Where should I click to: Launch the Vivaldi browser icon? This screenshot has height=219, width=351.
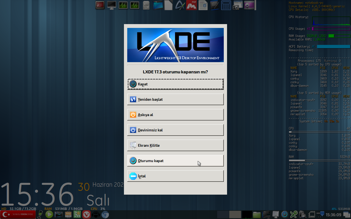click(87, 215)
